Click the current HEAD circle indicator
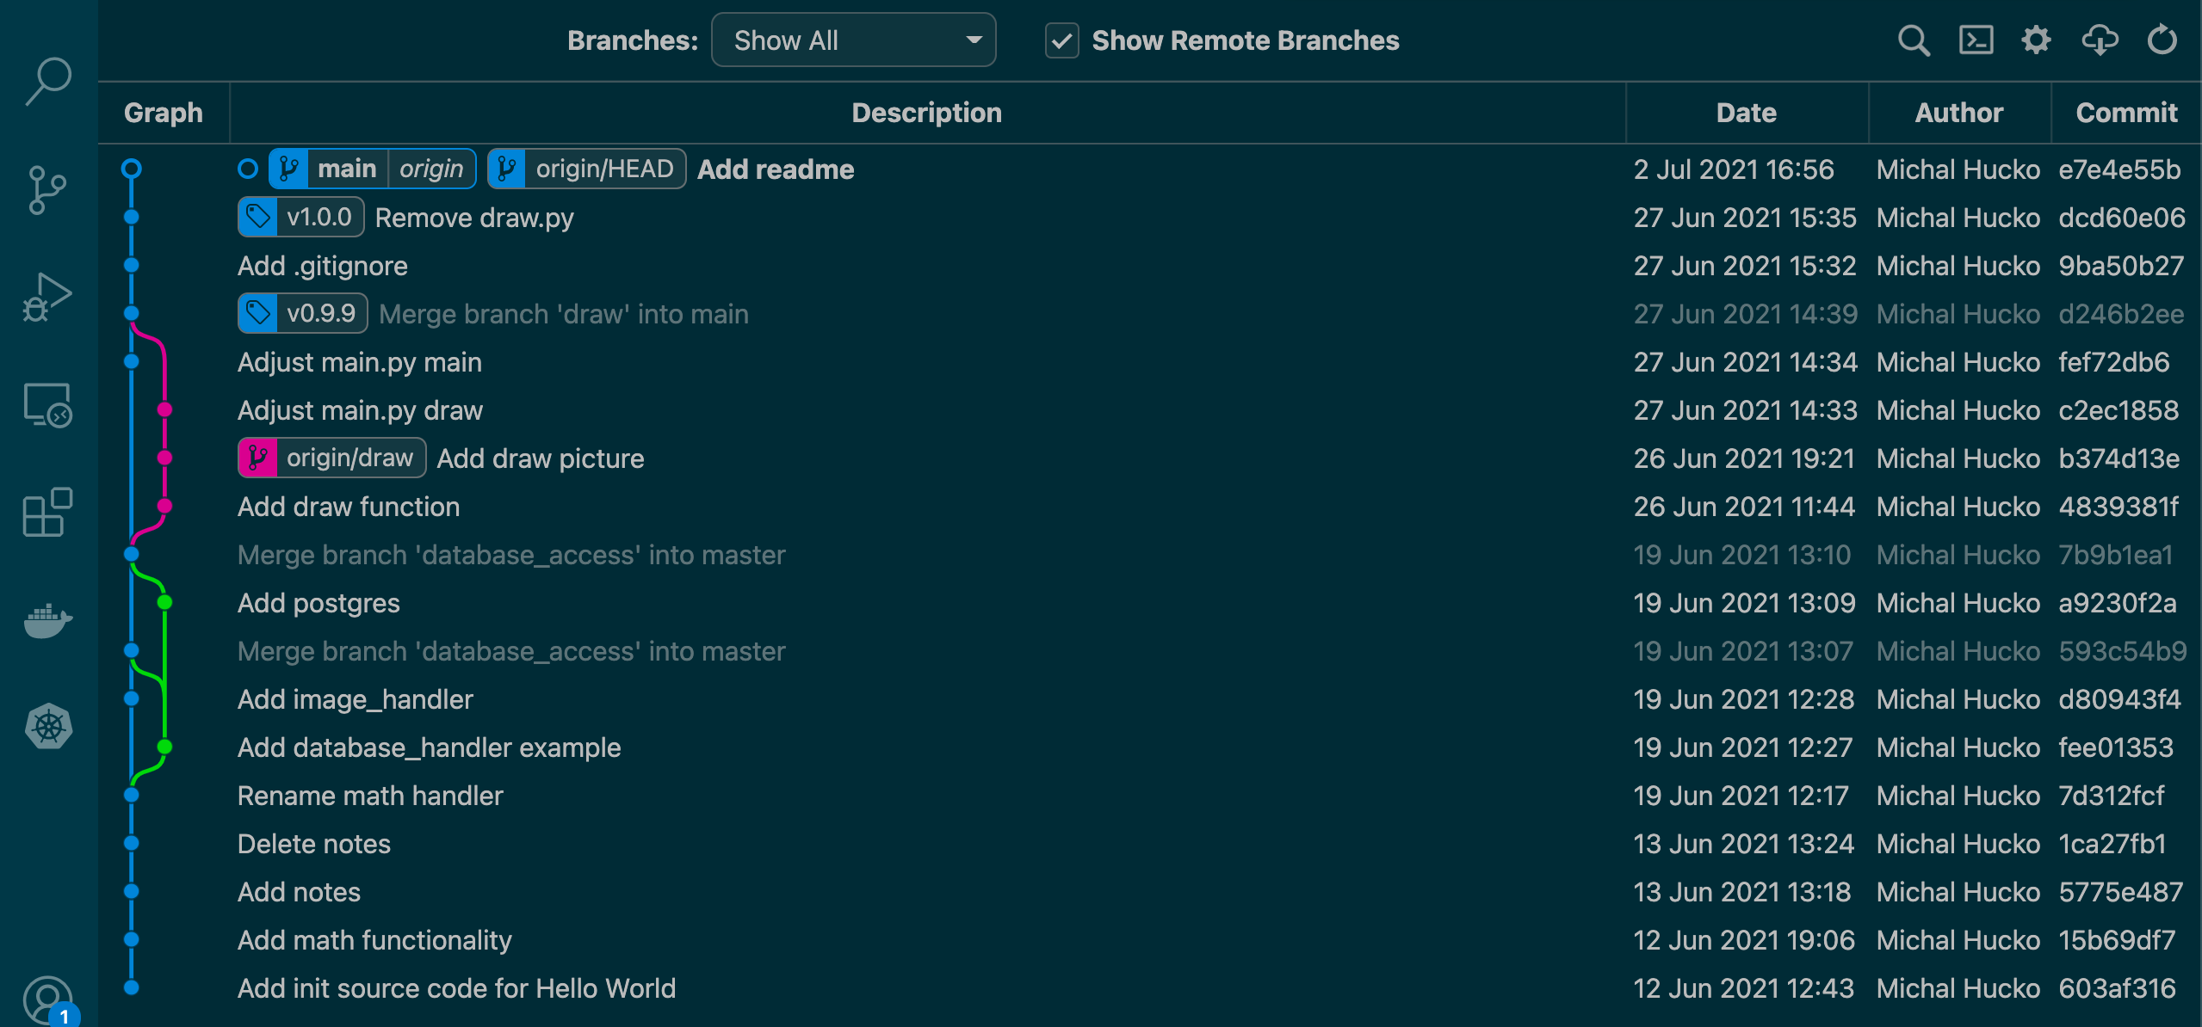This screenshot has height=1027, width=2202. 248,169
